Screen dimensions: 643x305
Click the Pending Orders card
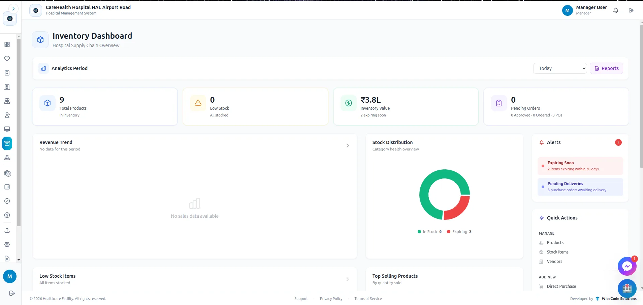[x=556, y=107]
